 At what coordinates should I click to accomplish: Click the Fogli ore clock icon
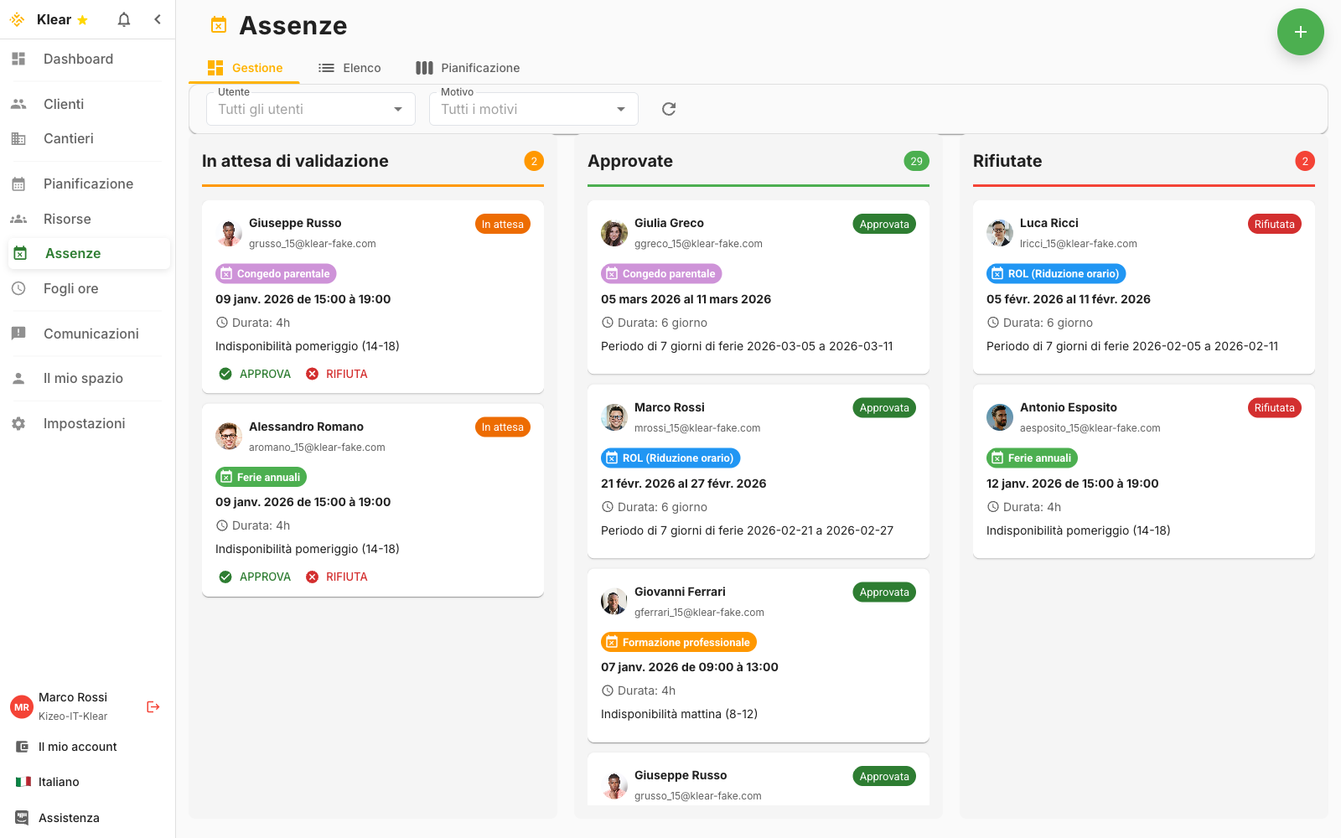point(18,288)
